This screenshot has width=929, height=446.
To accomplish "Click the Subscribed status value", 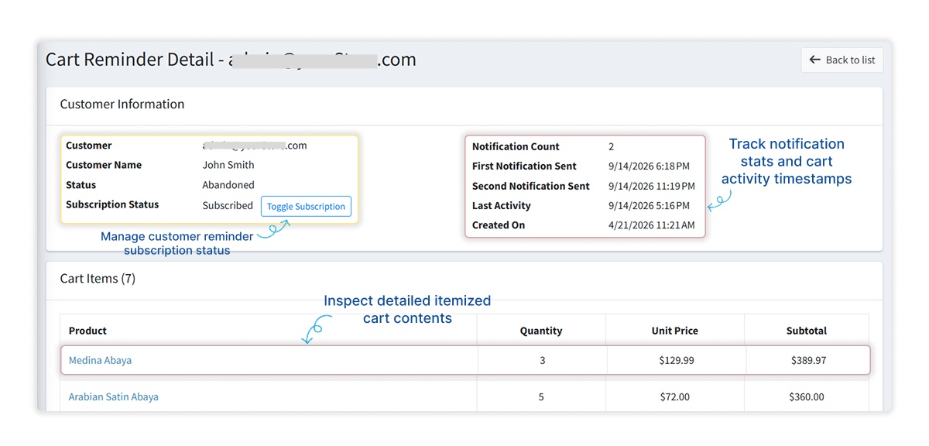I will point(228,205).
